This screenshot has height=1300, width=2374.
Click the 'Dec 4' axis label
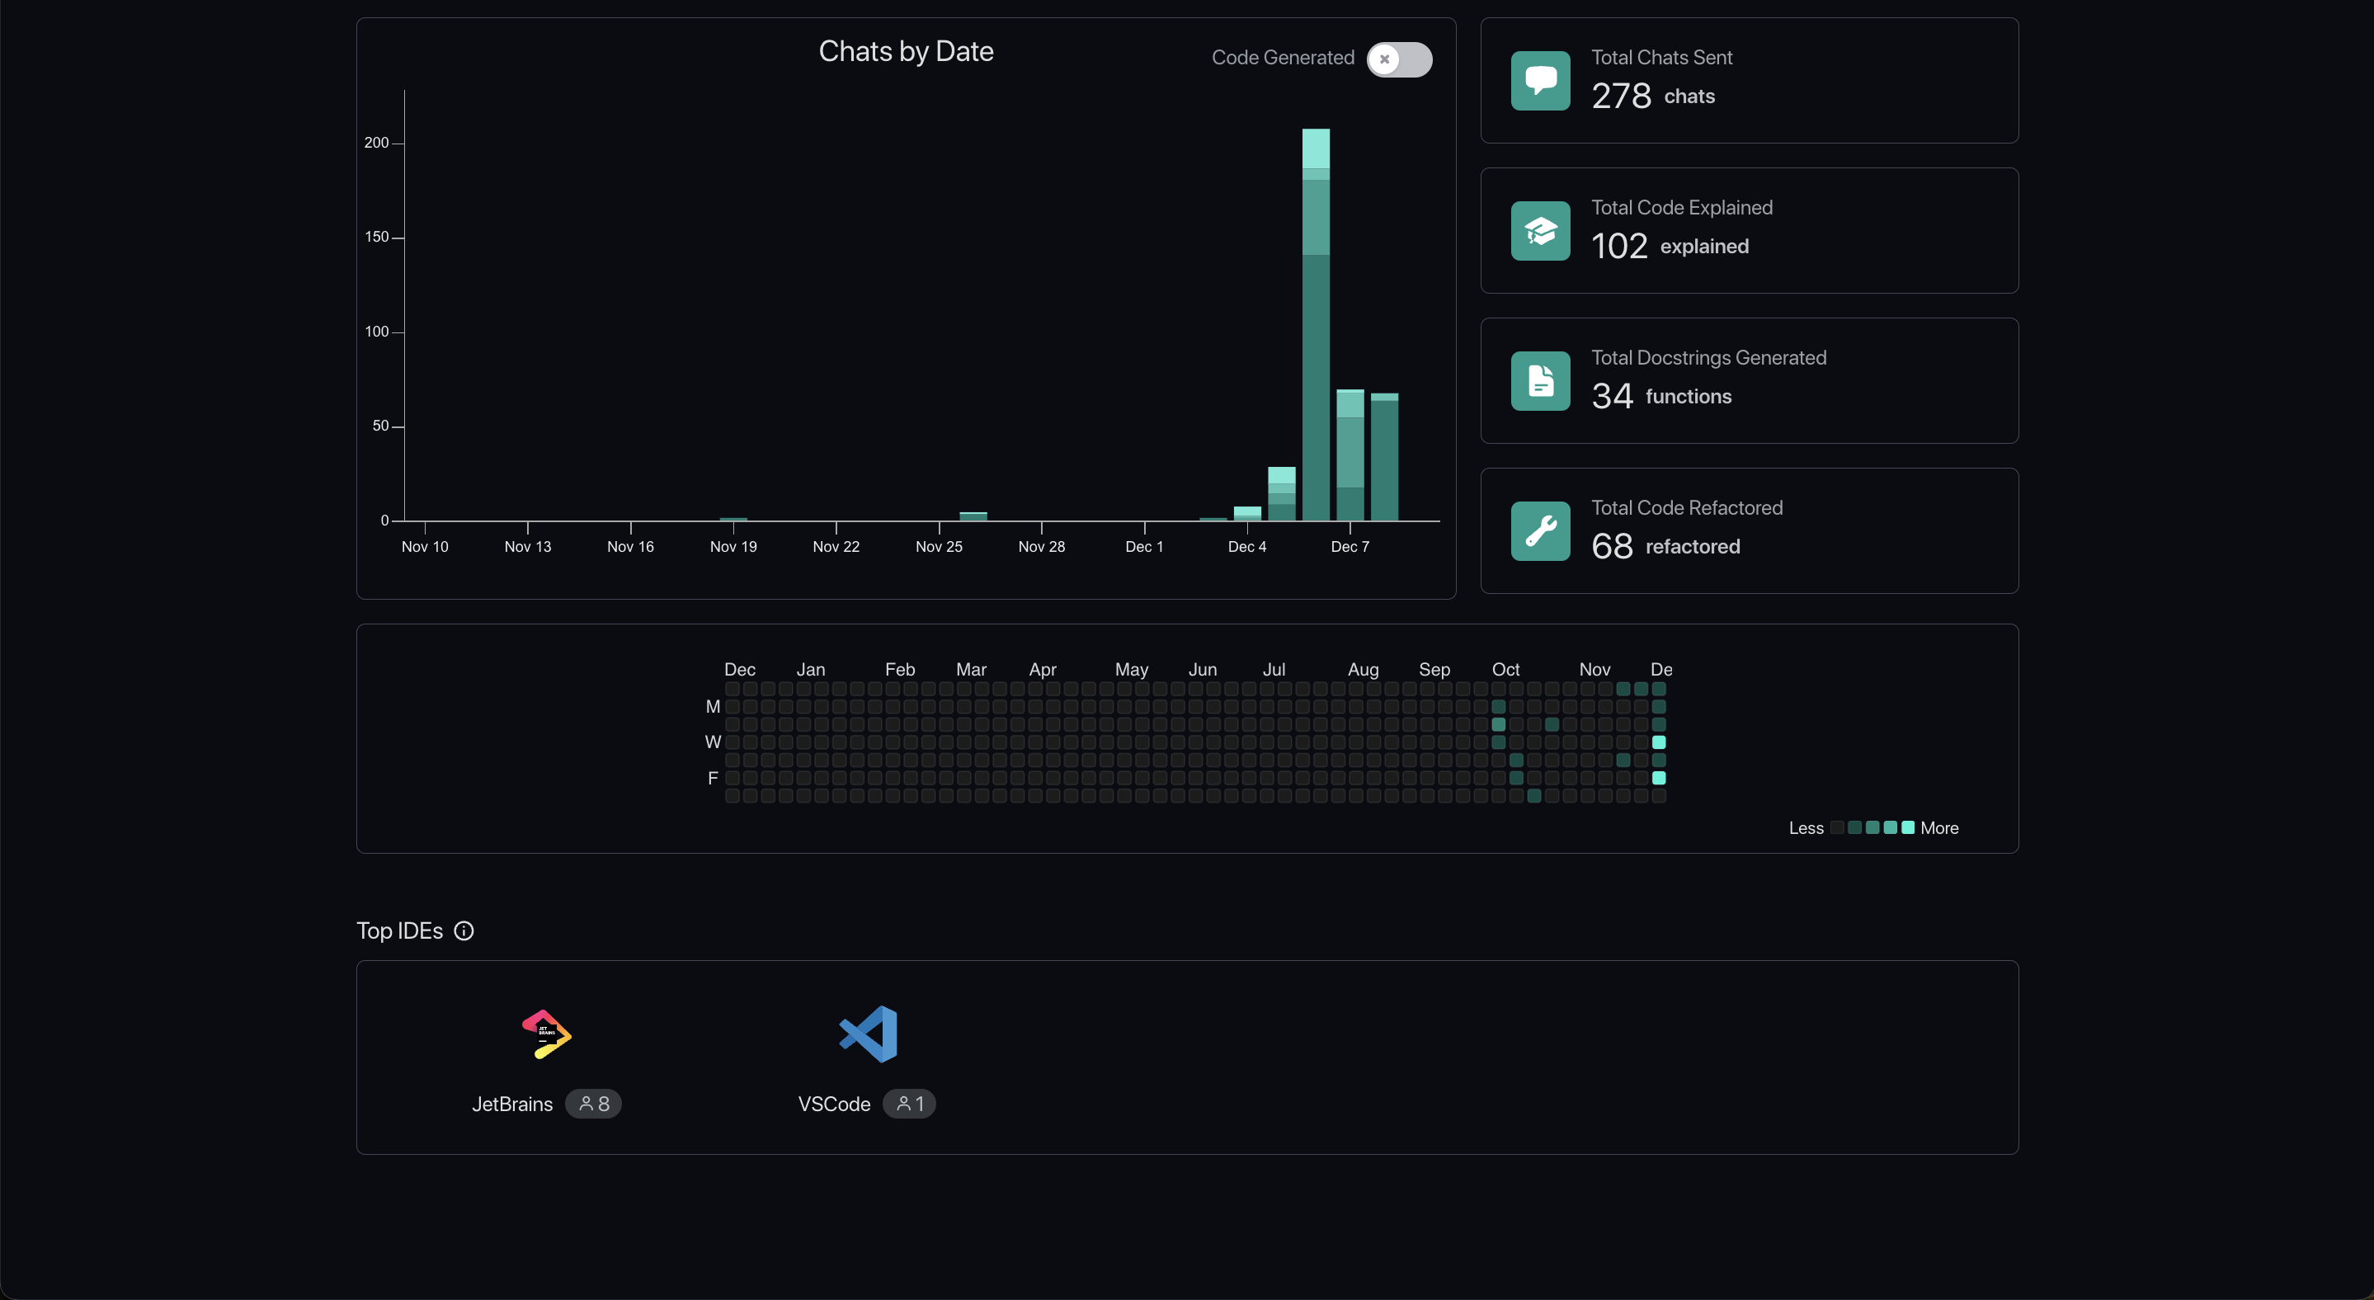pos(1247,546)
